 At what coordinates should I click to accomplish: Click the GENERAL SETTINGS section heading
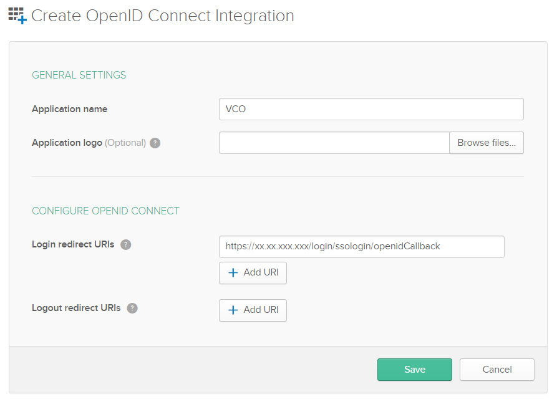tap(79, 74)
